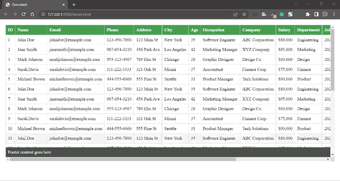Click Software Engineer in row 6
Viewport: 340px width, 181px height.
pos(219,89)
